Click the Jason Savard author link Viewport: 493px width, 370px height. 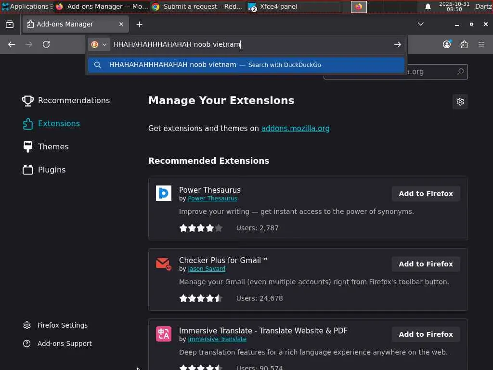coord(206,269)
